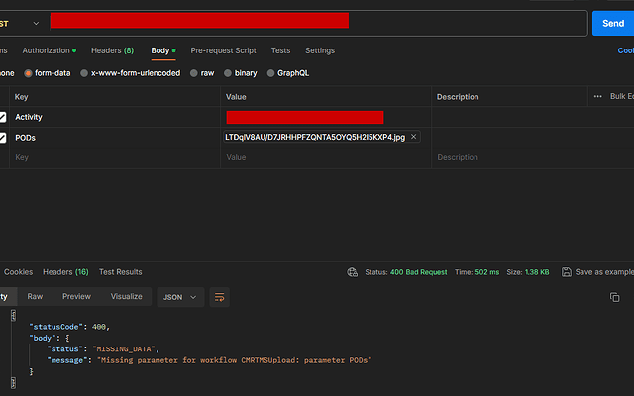The height and width of the screenshot is (396, 634).
Task: Open the JSON response format dropdown
Action: point(181,296)
